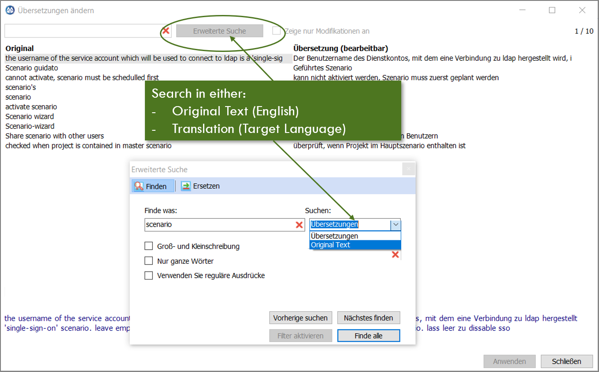Select 'checked when project is contained in master scenario'

coord(89,145)
